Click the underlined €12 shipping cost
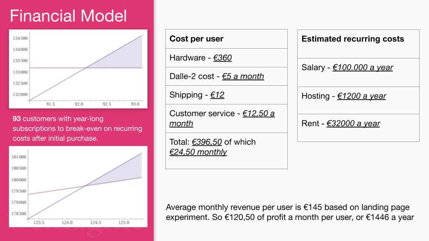The image size is (429, 241). pos(217,95)
